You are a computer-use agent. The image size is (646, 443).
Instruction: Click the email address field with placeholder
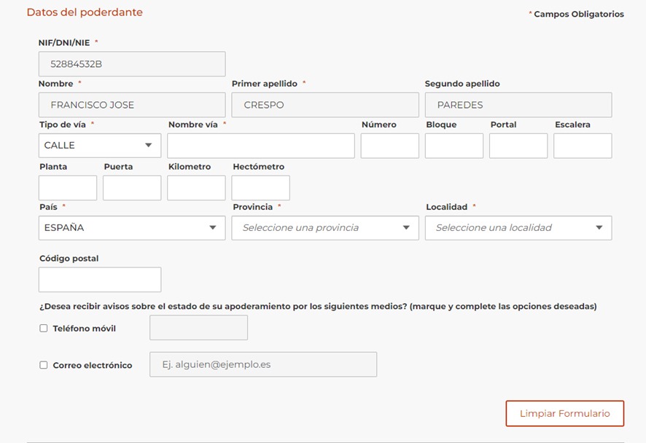pos(263,364)
